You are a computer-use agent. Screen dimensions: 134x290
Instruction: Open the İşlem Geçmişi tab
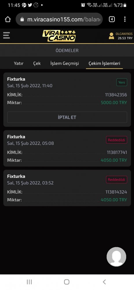[x=65, y=64]
